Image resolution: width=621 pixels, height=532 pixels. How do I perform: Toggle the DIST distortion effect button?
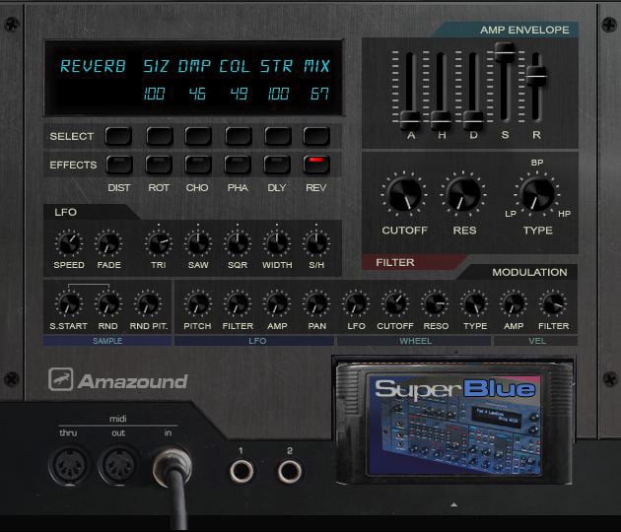119,165
